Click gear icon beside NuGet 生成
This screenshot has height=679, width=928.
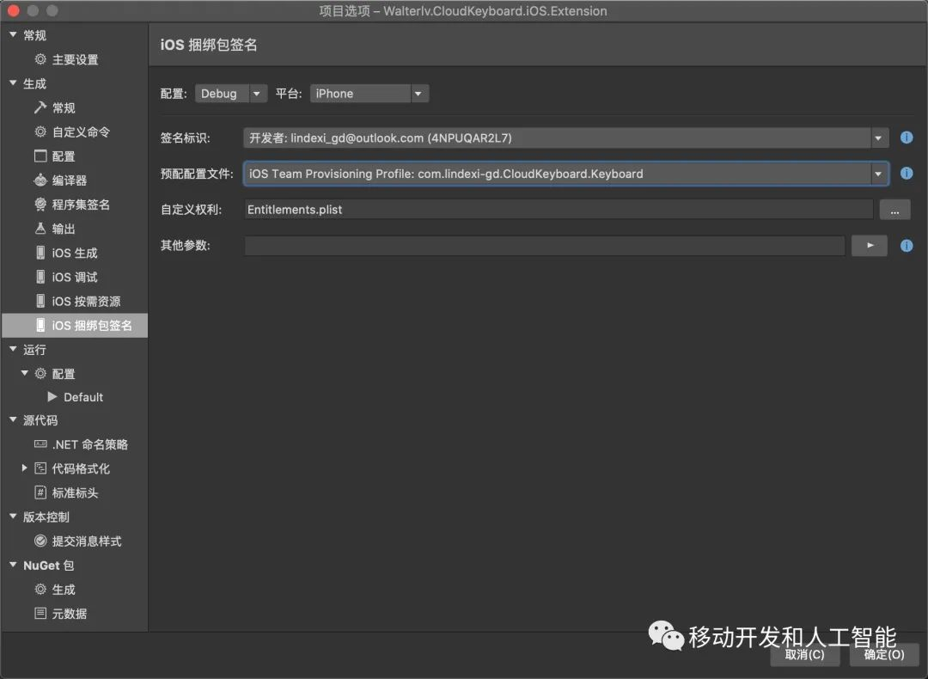pyautogui.click(x=40, y=589)
